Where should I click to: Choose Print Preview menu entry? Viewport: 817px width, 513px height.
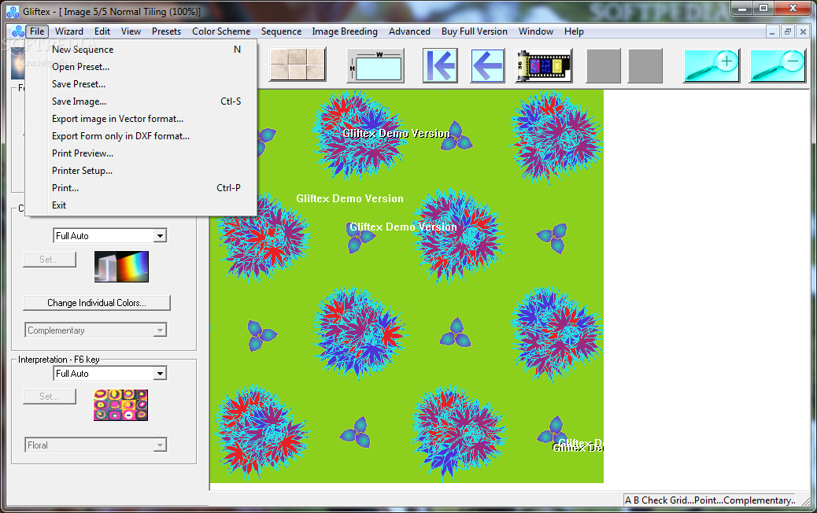pyautogui.click(x=141, y=153)
